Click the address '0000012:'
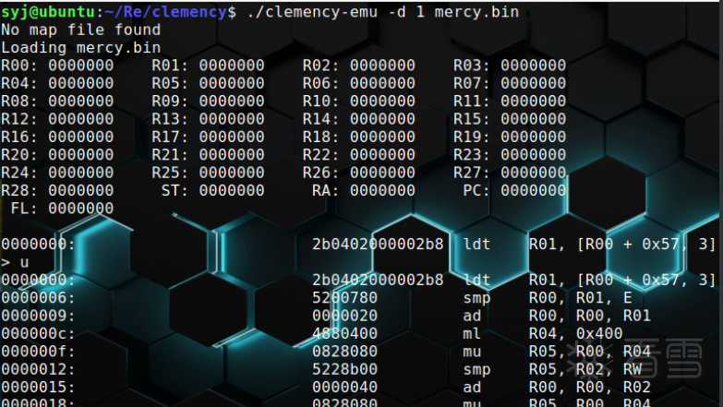The width and height of the screenshot is (723, 407). (x=38, y=369)
